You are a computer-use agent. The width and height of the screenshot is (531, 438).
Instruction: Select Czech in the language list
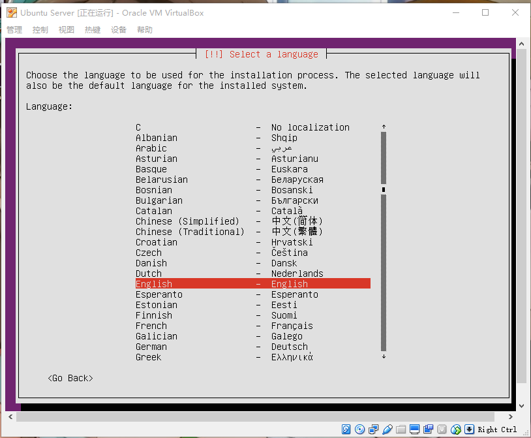(253, 253)
